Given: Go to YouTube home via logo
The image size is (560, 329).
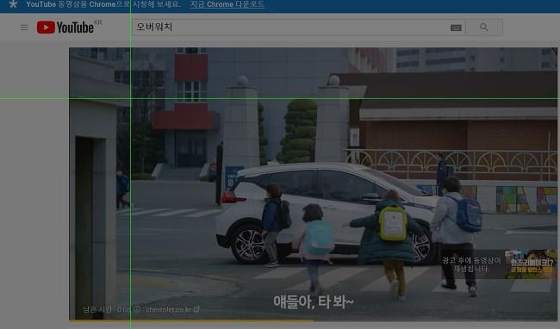Looking at the screenshot, I should pyautogui.click(x=69, y=27).
